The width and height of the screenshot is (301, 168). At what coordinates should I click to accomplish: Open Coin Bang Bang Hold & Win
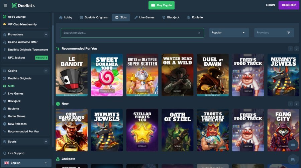[72, 130]
